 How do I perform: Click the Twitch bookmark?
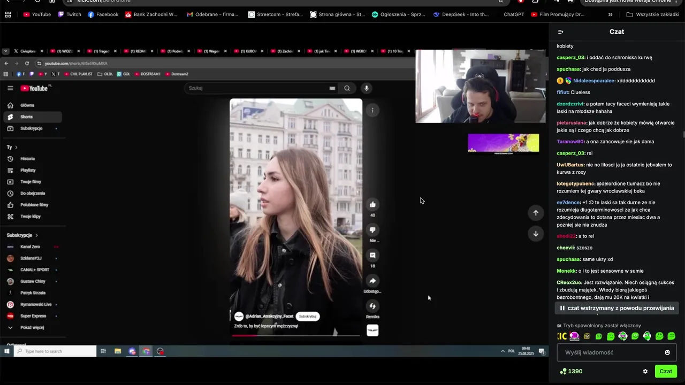[x=70, y=14]
